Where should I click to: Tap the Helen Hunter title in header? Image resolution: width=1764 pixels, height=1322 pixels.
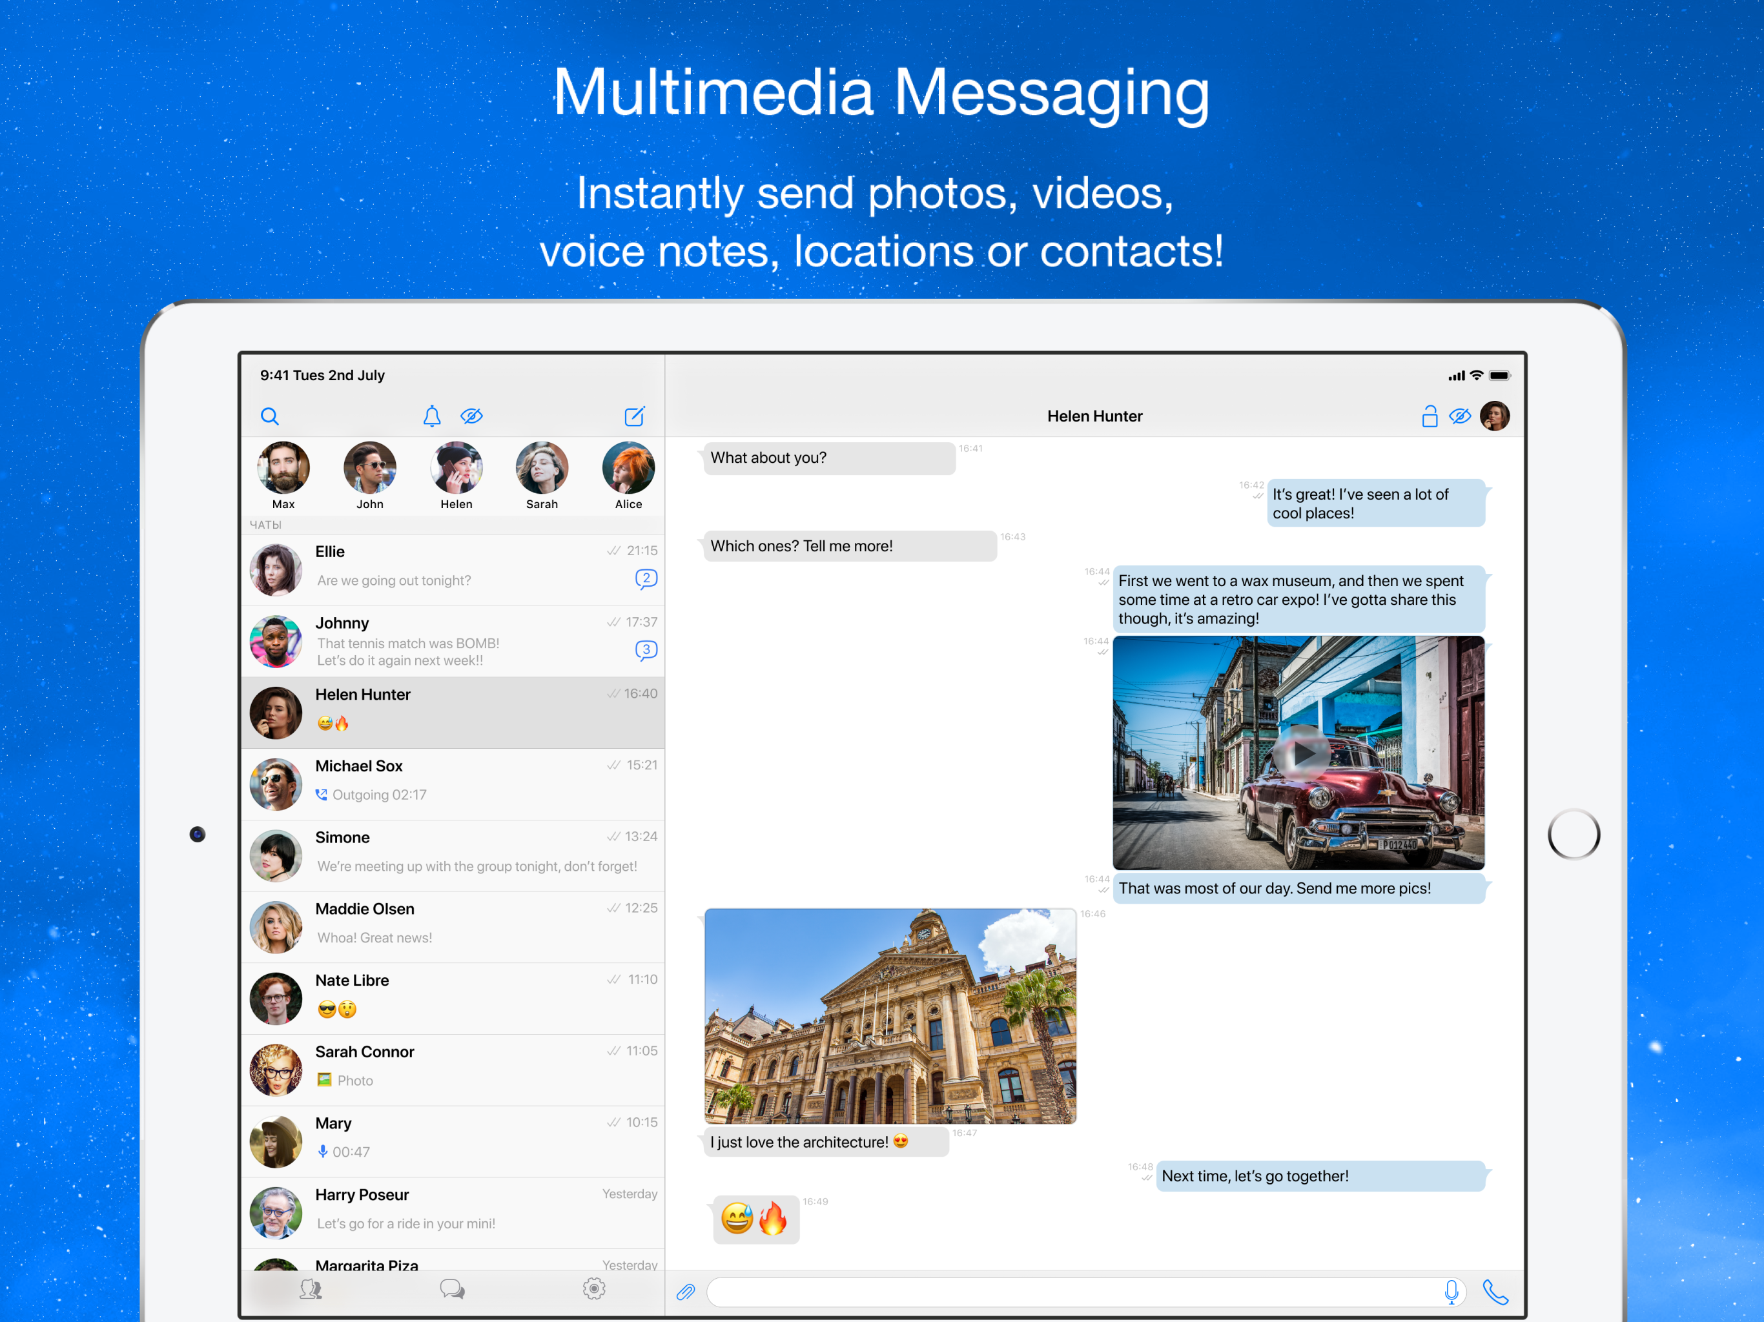click(x=1094, y=416)
